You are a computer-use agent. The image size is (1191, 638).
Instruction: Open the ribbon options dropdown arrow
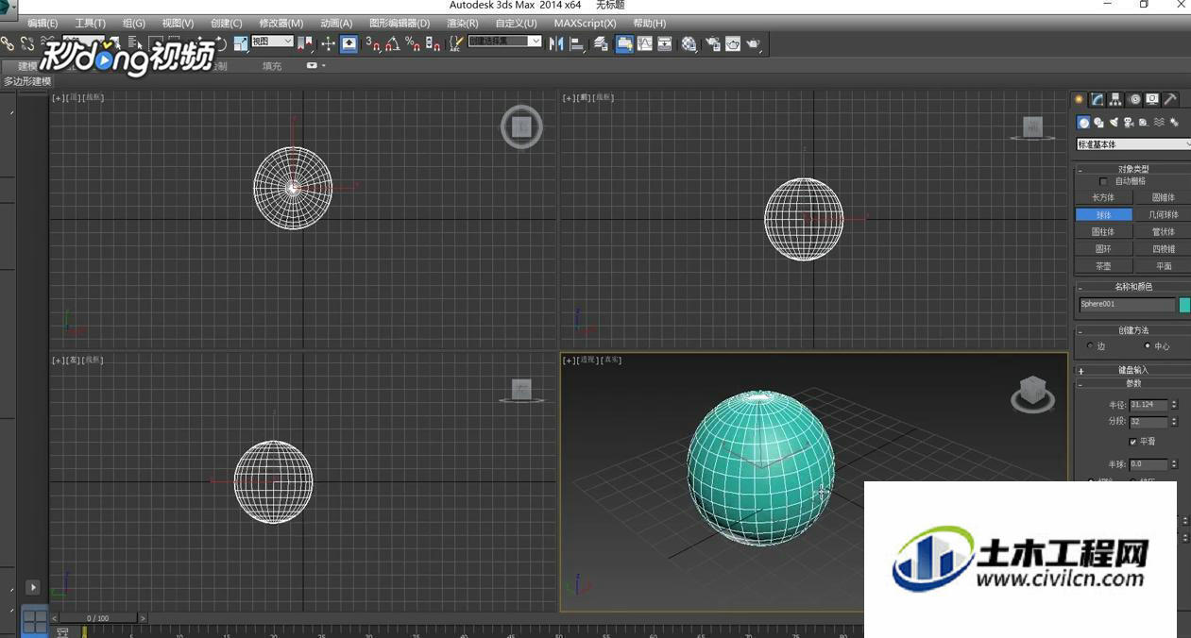tap(323, 66)
